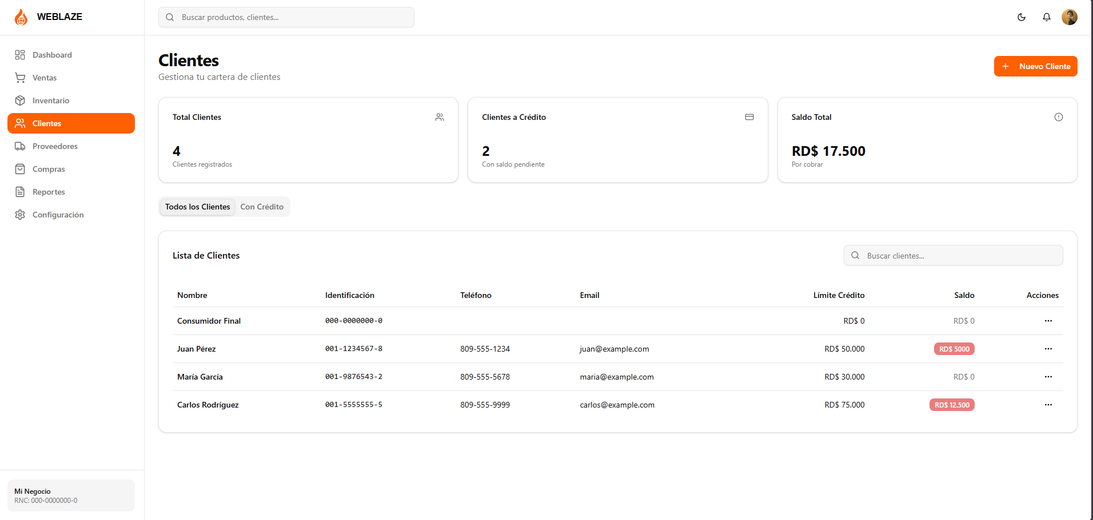Expand actions menu for Consumidor Final

1048,321
